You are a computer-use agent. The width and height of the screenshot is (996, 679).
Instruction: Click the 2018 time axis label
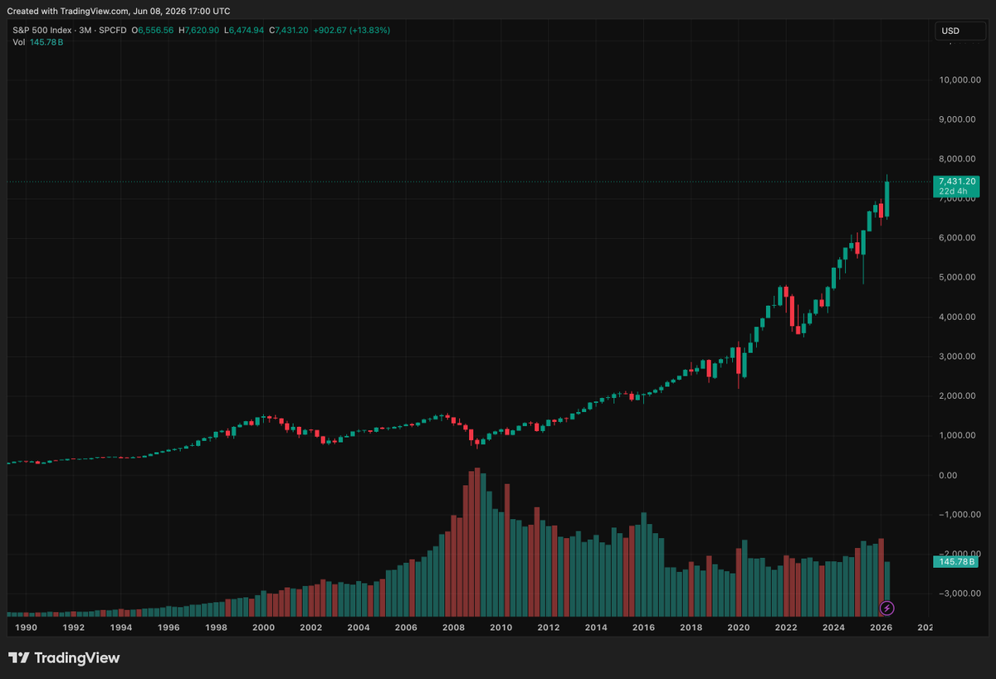pos(691,628)
